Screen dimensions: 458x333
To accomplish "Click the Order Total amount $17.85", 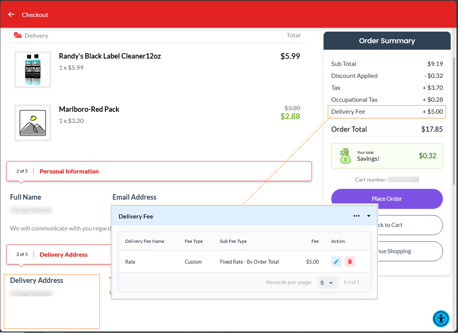I will coord(432,129).
